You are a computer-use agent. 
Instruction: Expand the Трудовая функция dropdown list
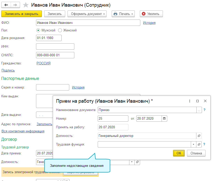[193, 144]
